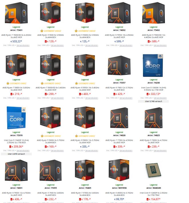Click the red sale icon beside €209,36
Screen dimensions: 189x203
[x=10, y=147]
